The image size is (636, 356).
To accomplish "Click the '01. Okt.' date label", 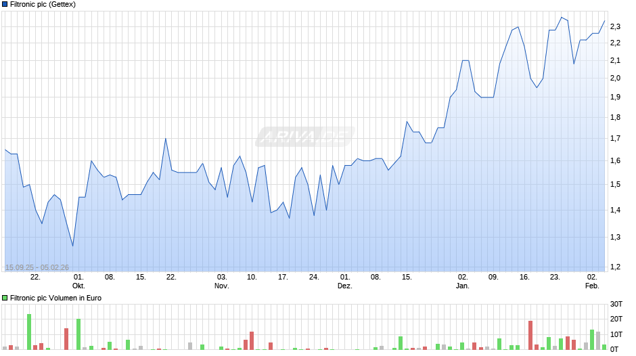I will click(x=78, y=282).
